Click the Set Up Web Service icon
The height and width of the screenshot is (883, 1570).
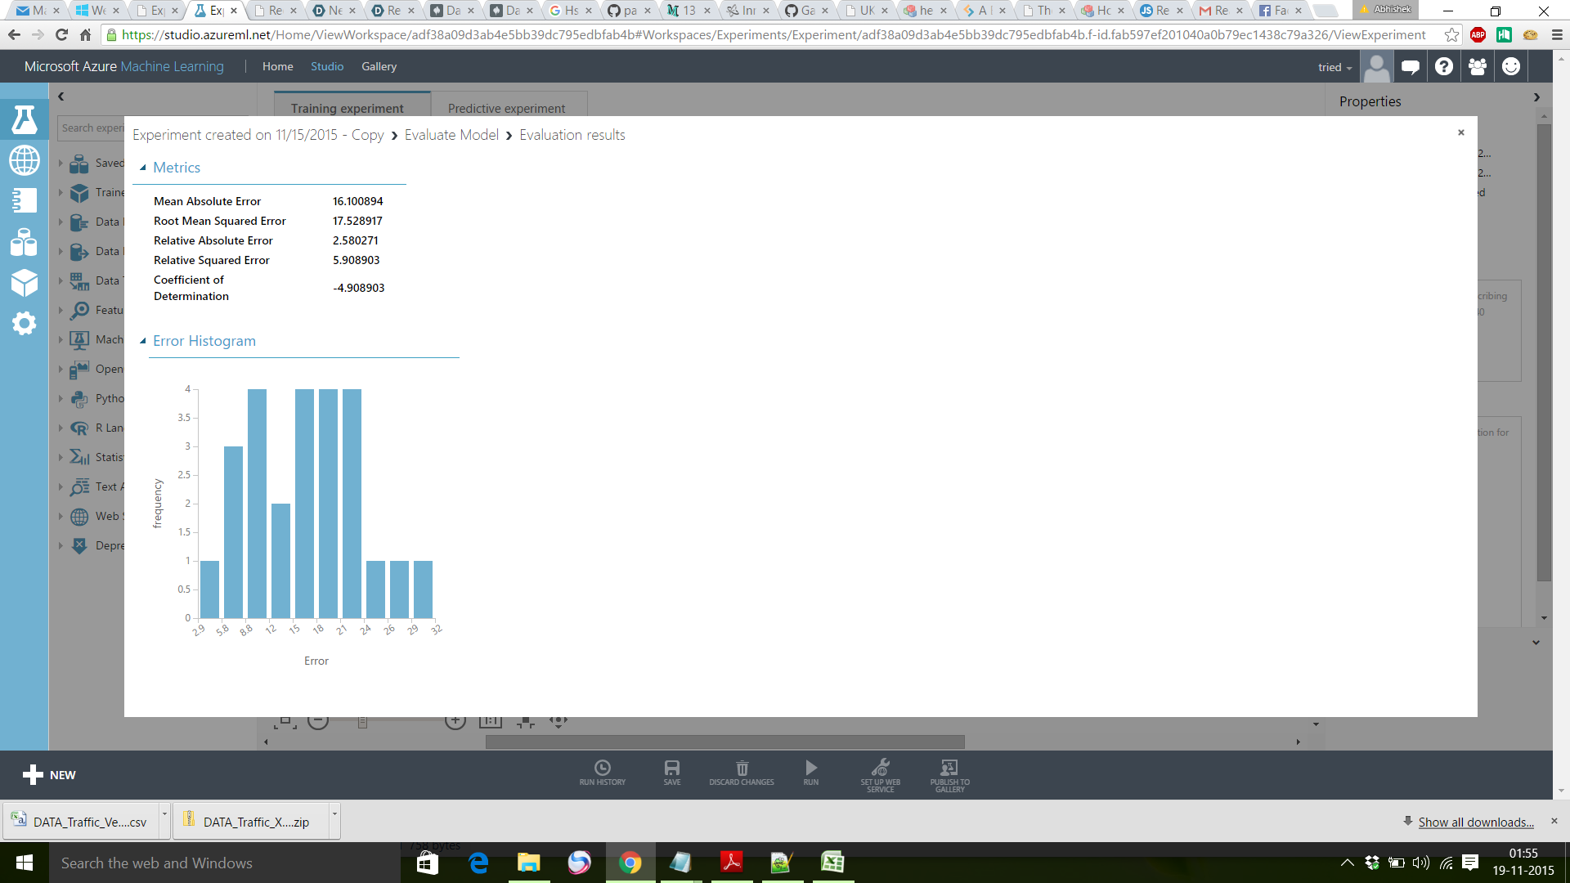click(x=880, y=773)
